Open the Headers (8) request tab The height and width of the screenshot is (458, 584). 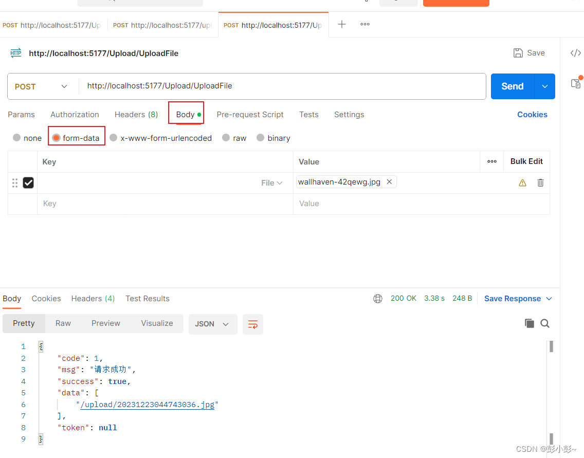(136, 115)
